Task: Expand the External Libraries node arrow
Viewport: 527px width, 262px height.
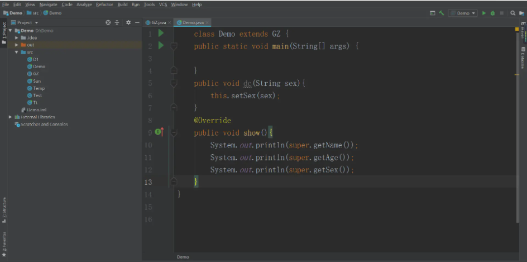Action: pyautogui.click(x=11, y=117)
